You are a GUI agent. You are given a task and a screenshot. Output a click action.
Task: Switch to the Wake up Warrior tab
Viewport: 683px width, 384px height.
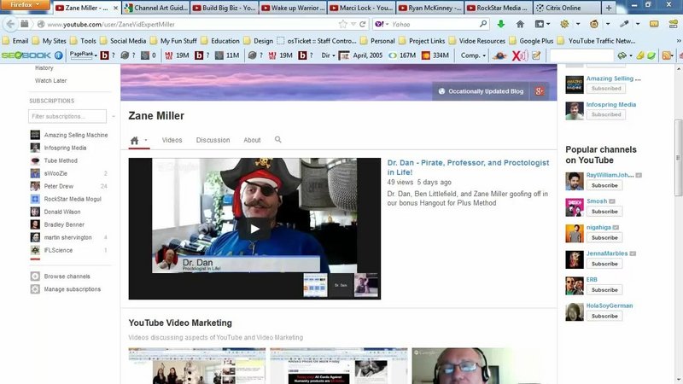point(294,8)
